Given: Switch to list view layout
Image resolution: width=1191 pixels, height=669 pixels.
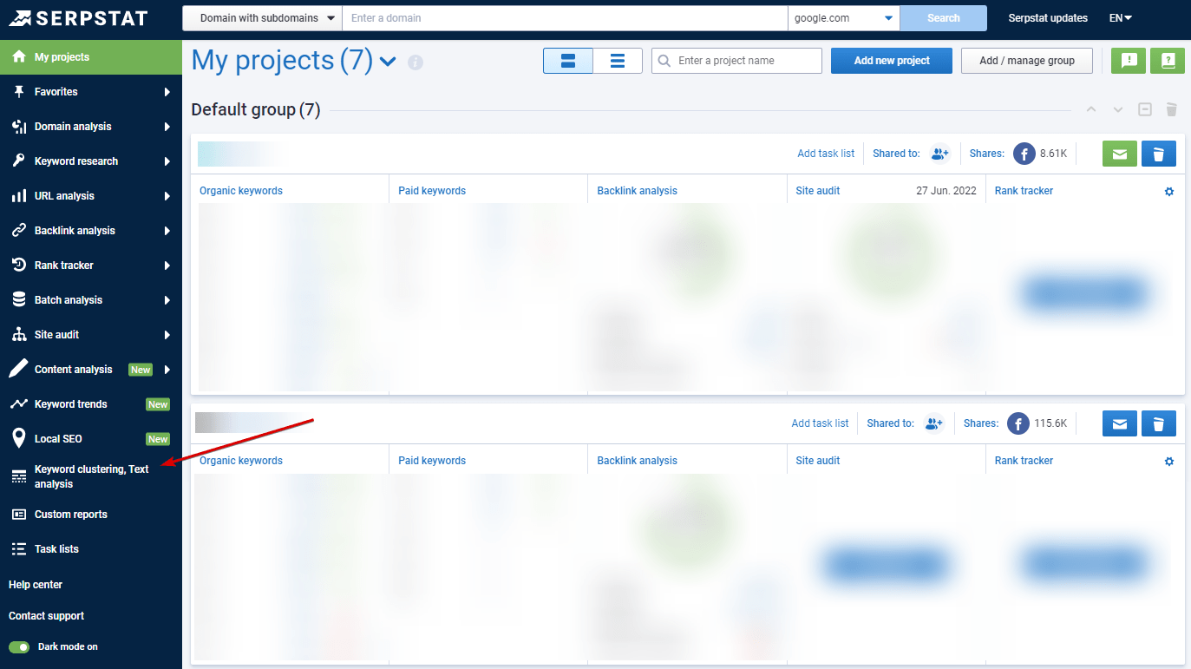Looking at the screenshot, I should click(618, 61).
